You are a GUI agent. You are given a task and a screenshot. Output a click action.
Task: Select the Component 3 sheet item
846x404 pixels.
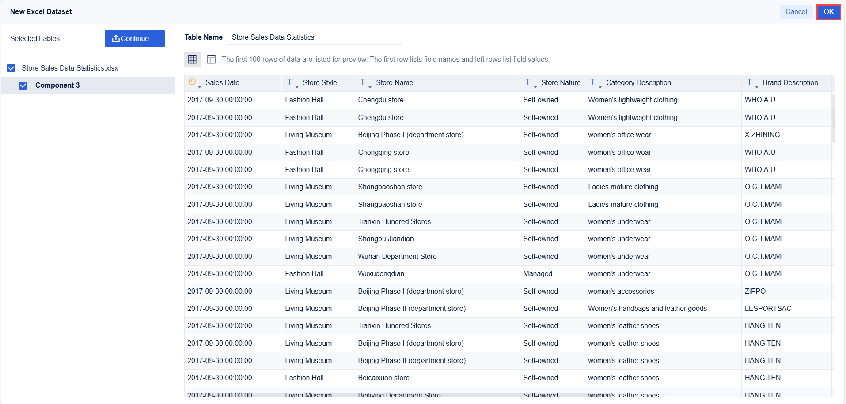(57, 86)
